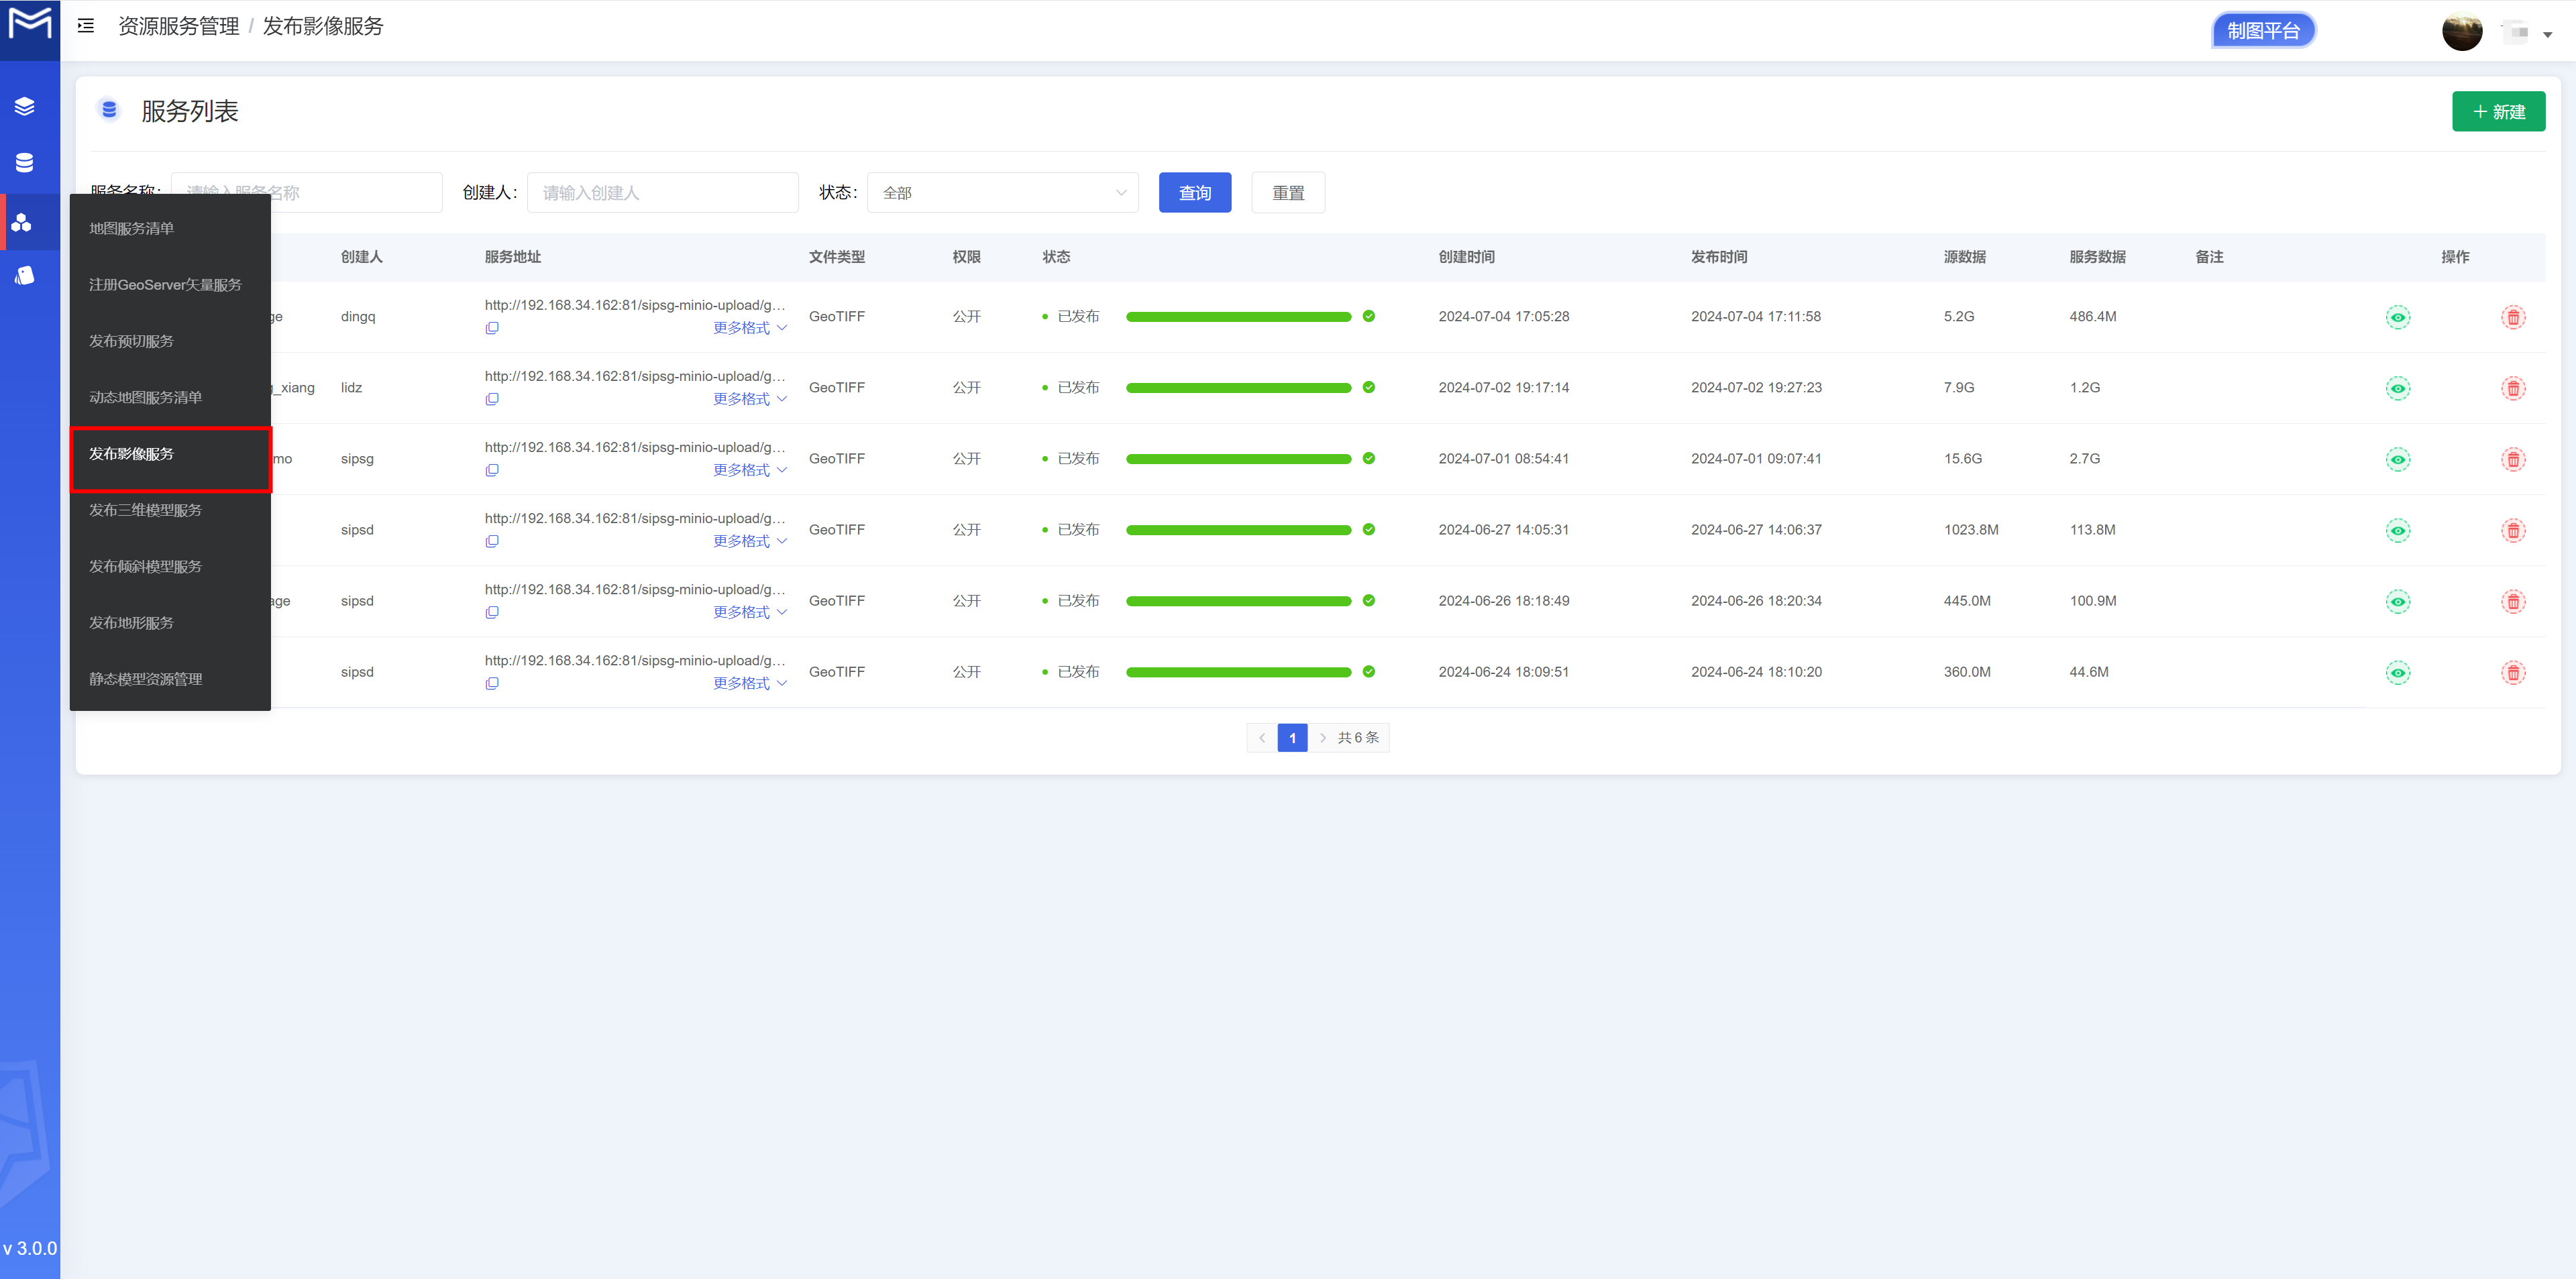
Task: Copy service address in sipsg 15.6G row
Action: click(x=492, y=470)
